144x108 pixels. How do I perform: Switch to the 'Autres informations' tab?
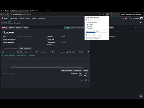point(25,49)
